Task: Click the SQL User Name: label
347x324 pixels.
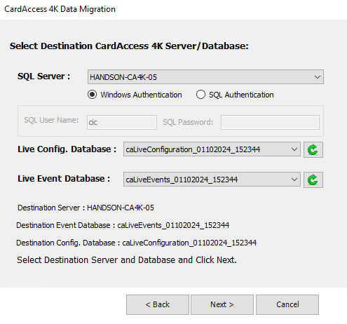Action: (x=51, y=120)
